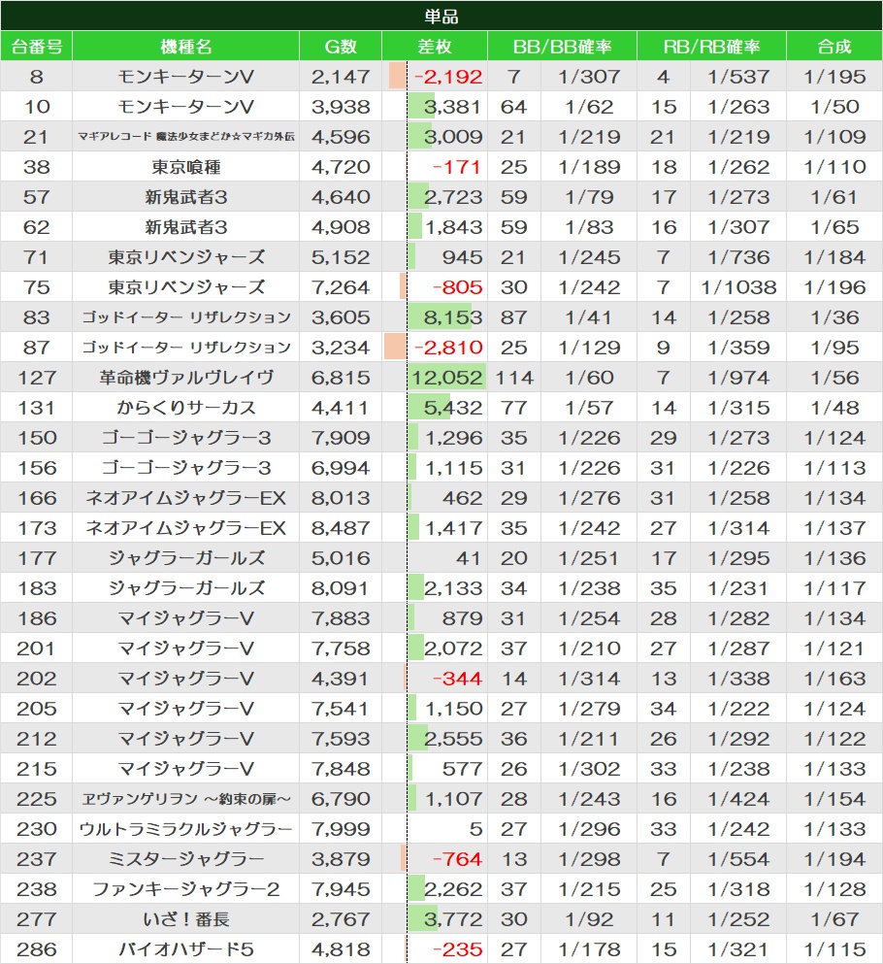This screenshot has height=964, width=883.
Task: Select マイジャグラーV in row 212
Action: coord(185,739)
